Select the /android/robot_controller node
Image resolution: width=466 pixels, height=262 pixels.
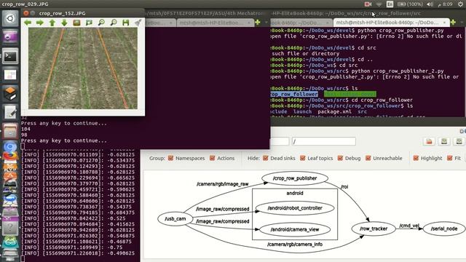tap(295, 208)
